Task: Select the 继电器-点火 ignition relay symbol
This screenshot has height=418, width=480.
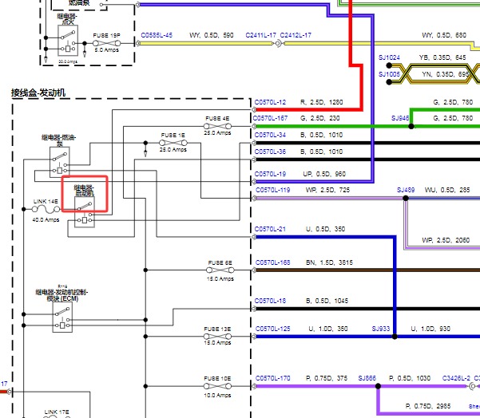Action: point(68,41)
